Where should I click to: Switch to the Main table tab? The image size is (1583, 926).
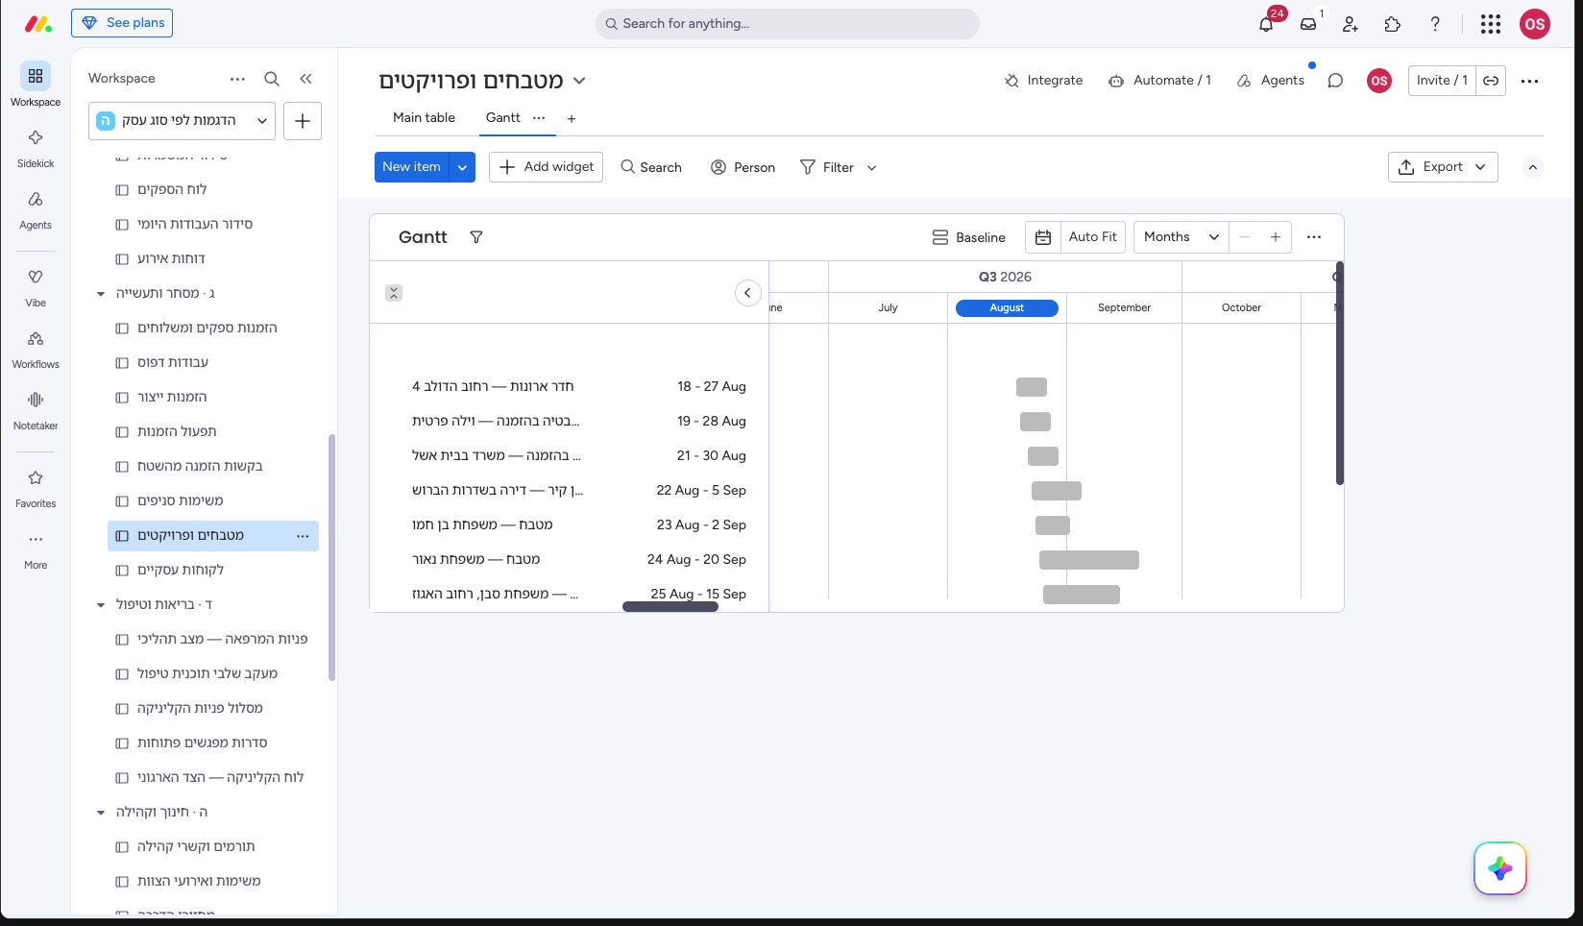(424, 117)
